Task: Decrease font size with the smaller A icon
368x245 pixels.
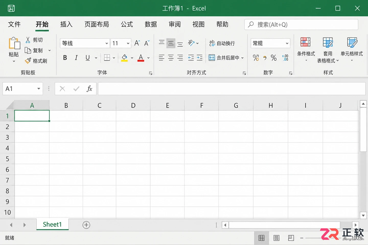Action: pos(147,43)
